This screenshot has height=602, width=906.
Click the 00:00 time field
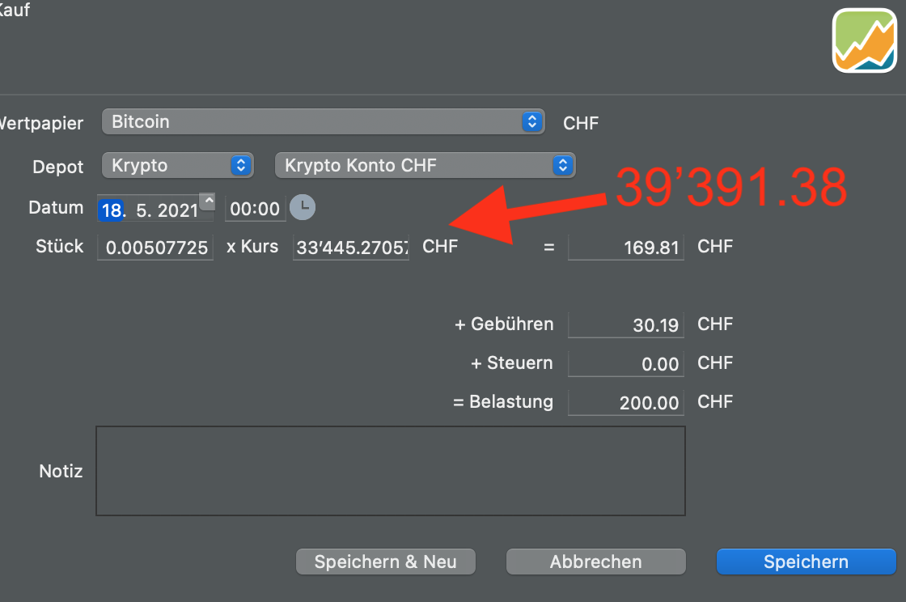coord(255,208)
